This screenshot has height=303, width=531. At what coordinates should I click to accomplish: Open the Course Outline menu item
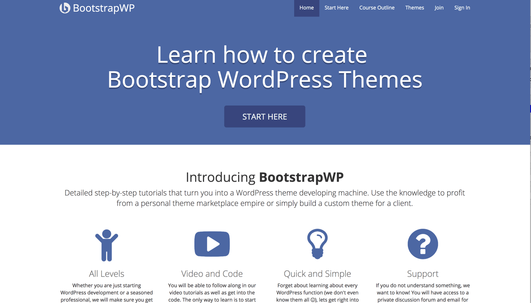377,8
